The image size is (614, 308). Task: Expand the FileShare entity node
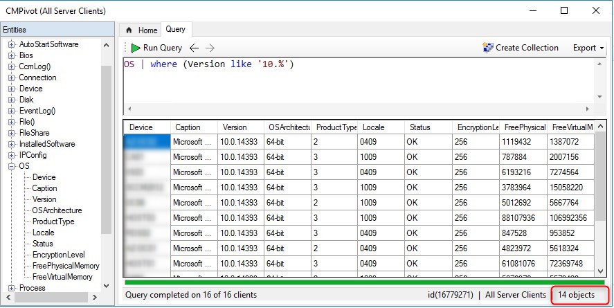[x=11, y=133]
